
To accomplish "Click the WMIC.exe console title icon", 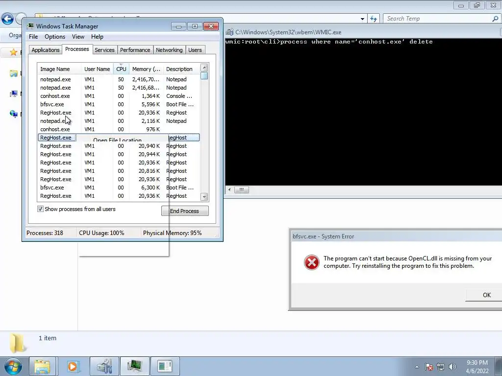I will [x=229, y=32].
